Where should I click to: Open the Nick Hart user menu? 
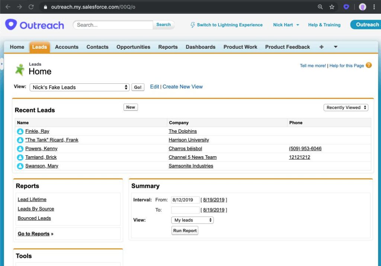286,25
